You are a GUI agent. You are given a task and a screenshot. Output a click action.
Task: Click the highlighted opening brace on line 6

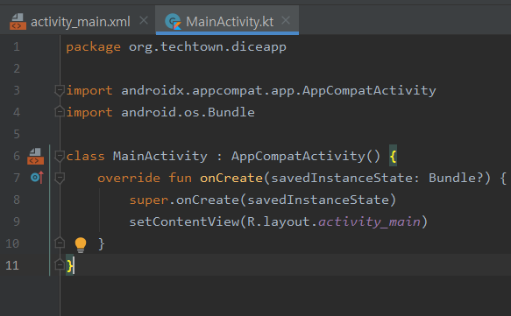click(393, 156)
